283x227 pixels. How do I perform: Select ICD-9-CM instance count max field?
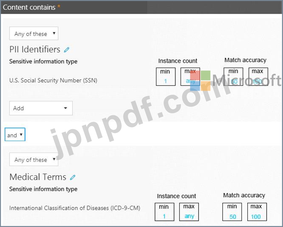pos(189,212)
